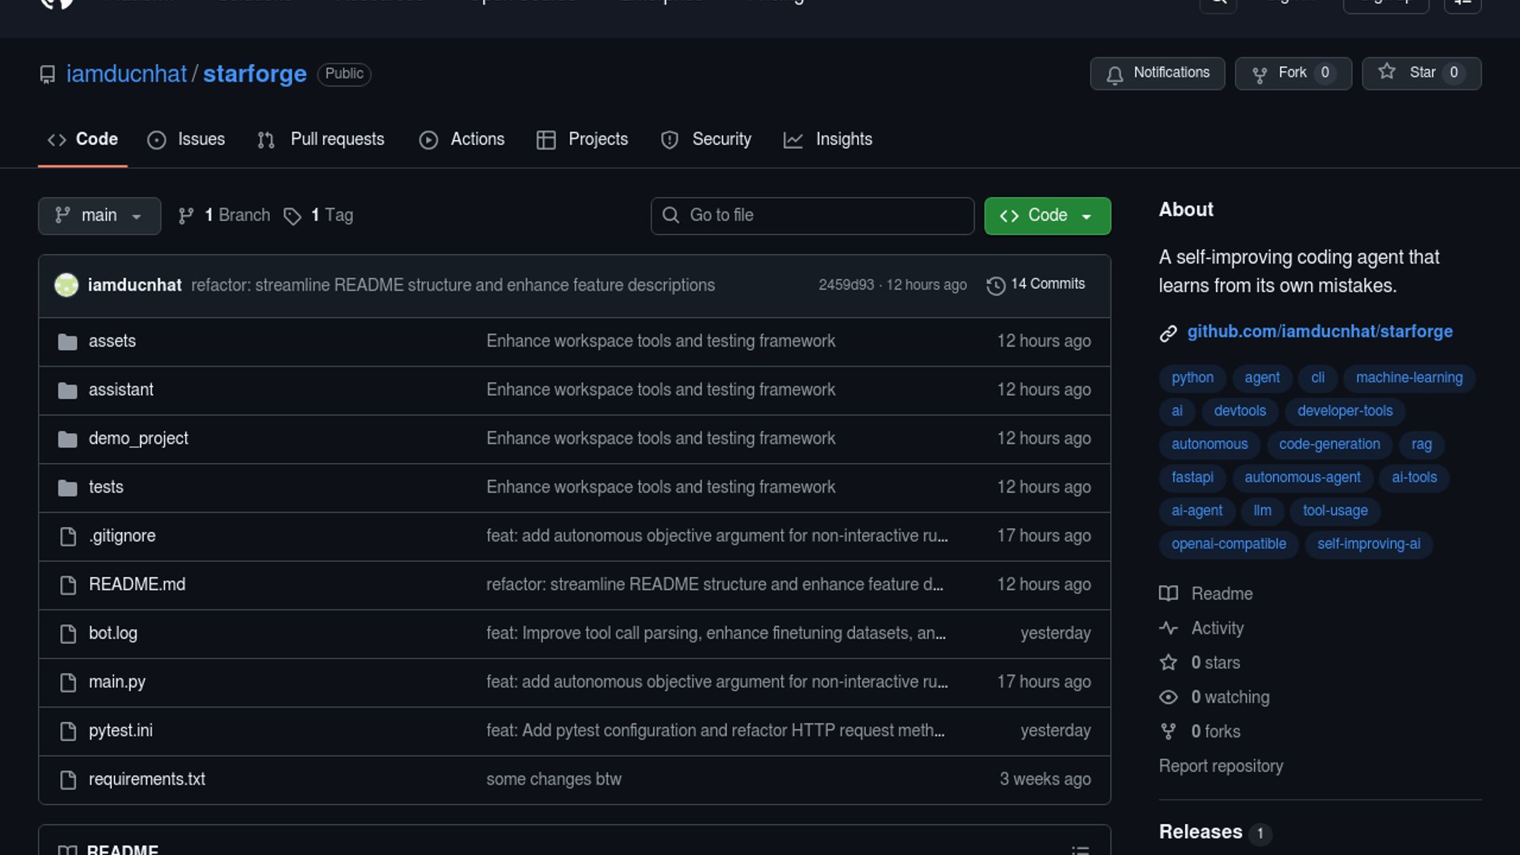Click the Notifications bell button

coord(1157,73)
